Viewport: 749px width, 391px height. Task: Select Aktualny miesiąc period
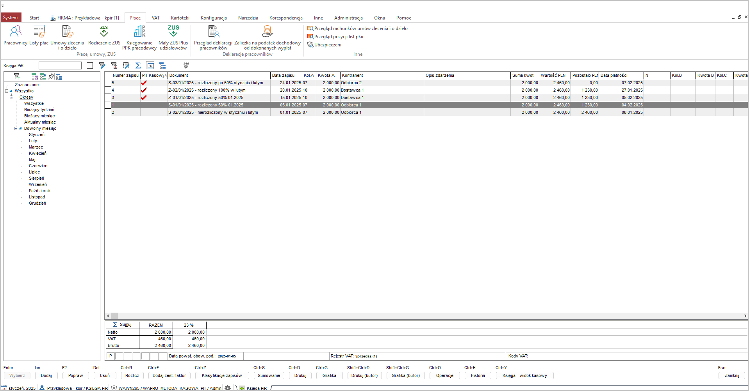[40, 122]
